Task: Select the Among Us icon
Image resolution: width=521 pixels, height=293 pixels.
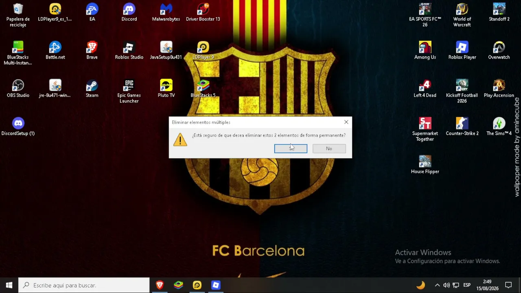Action: point(425,51)
